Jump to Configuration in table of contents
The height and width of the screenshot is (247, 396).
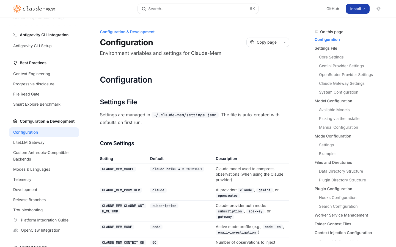click(327, 40)
